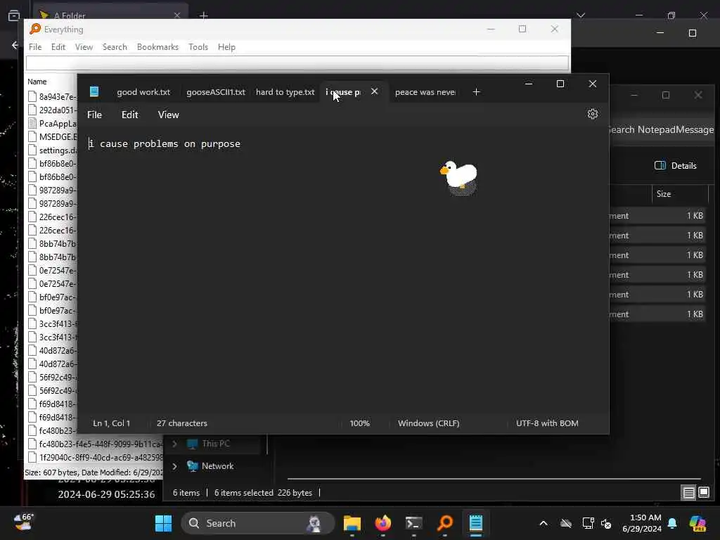Open Notepad File menu

[95, 115]
